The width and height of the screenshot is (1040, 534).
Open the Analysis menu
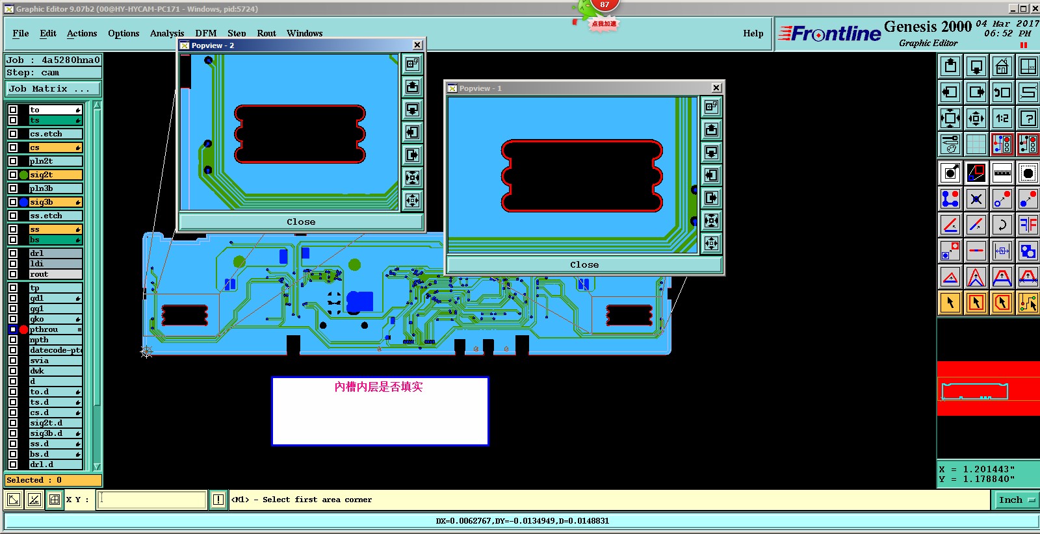click(167, 33)
